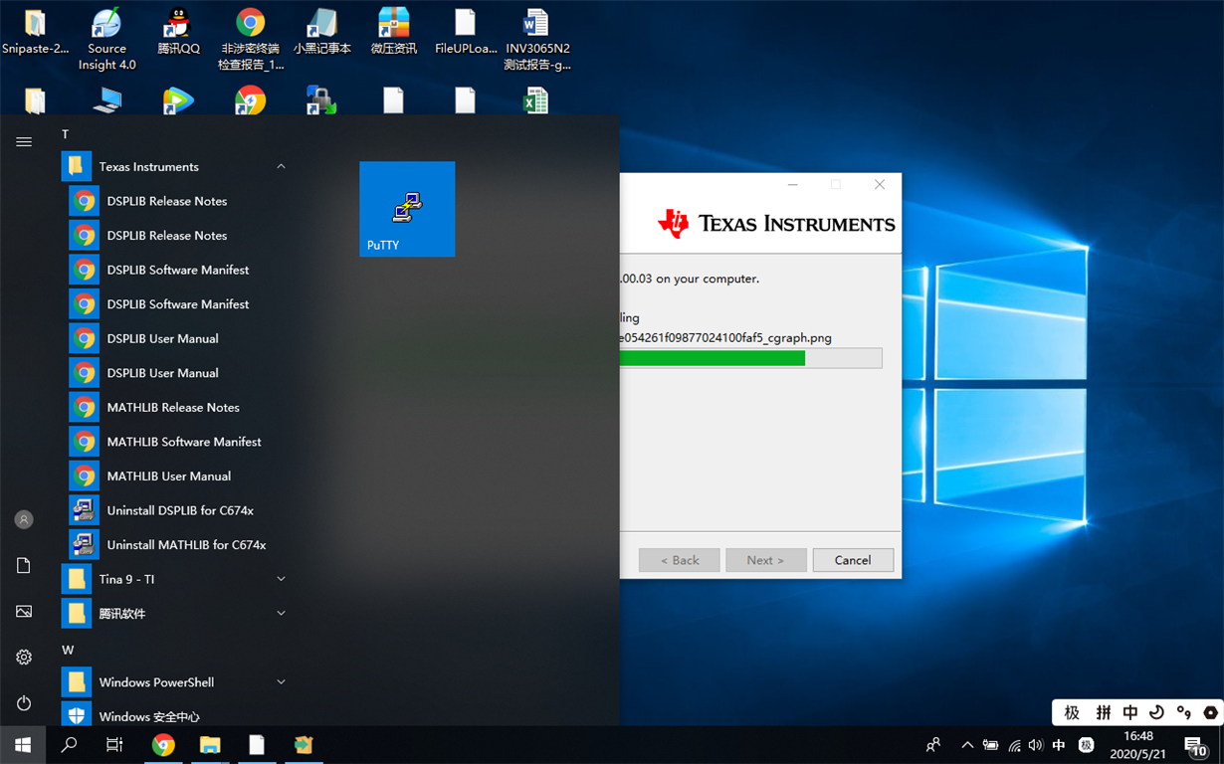The image size is (1224, 764).
Task: Click Cancel in the TI installer
Action: 853,560
